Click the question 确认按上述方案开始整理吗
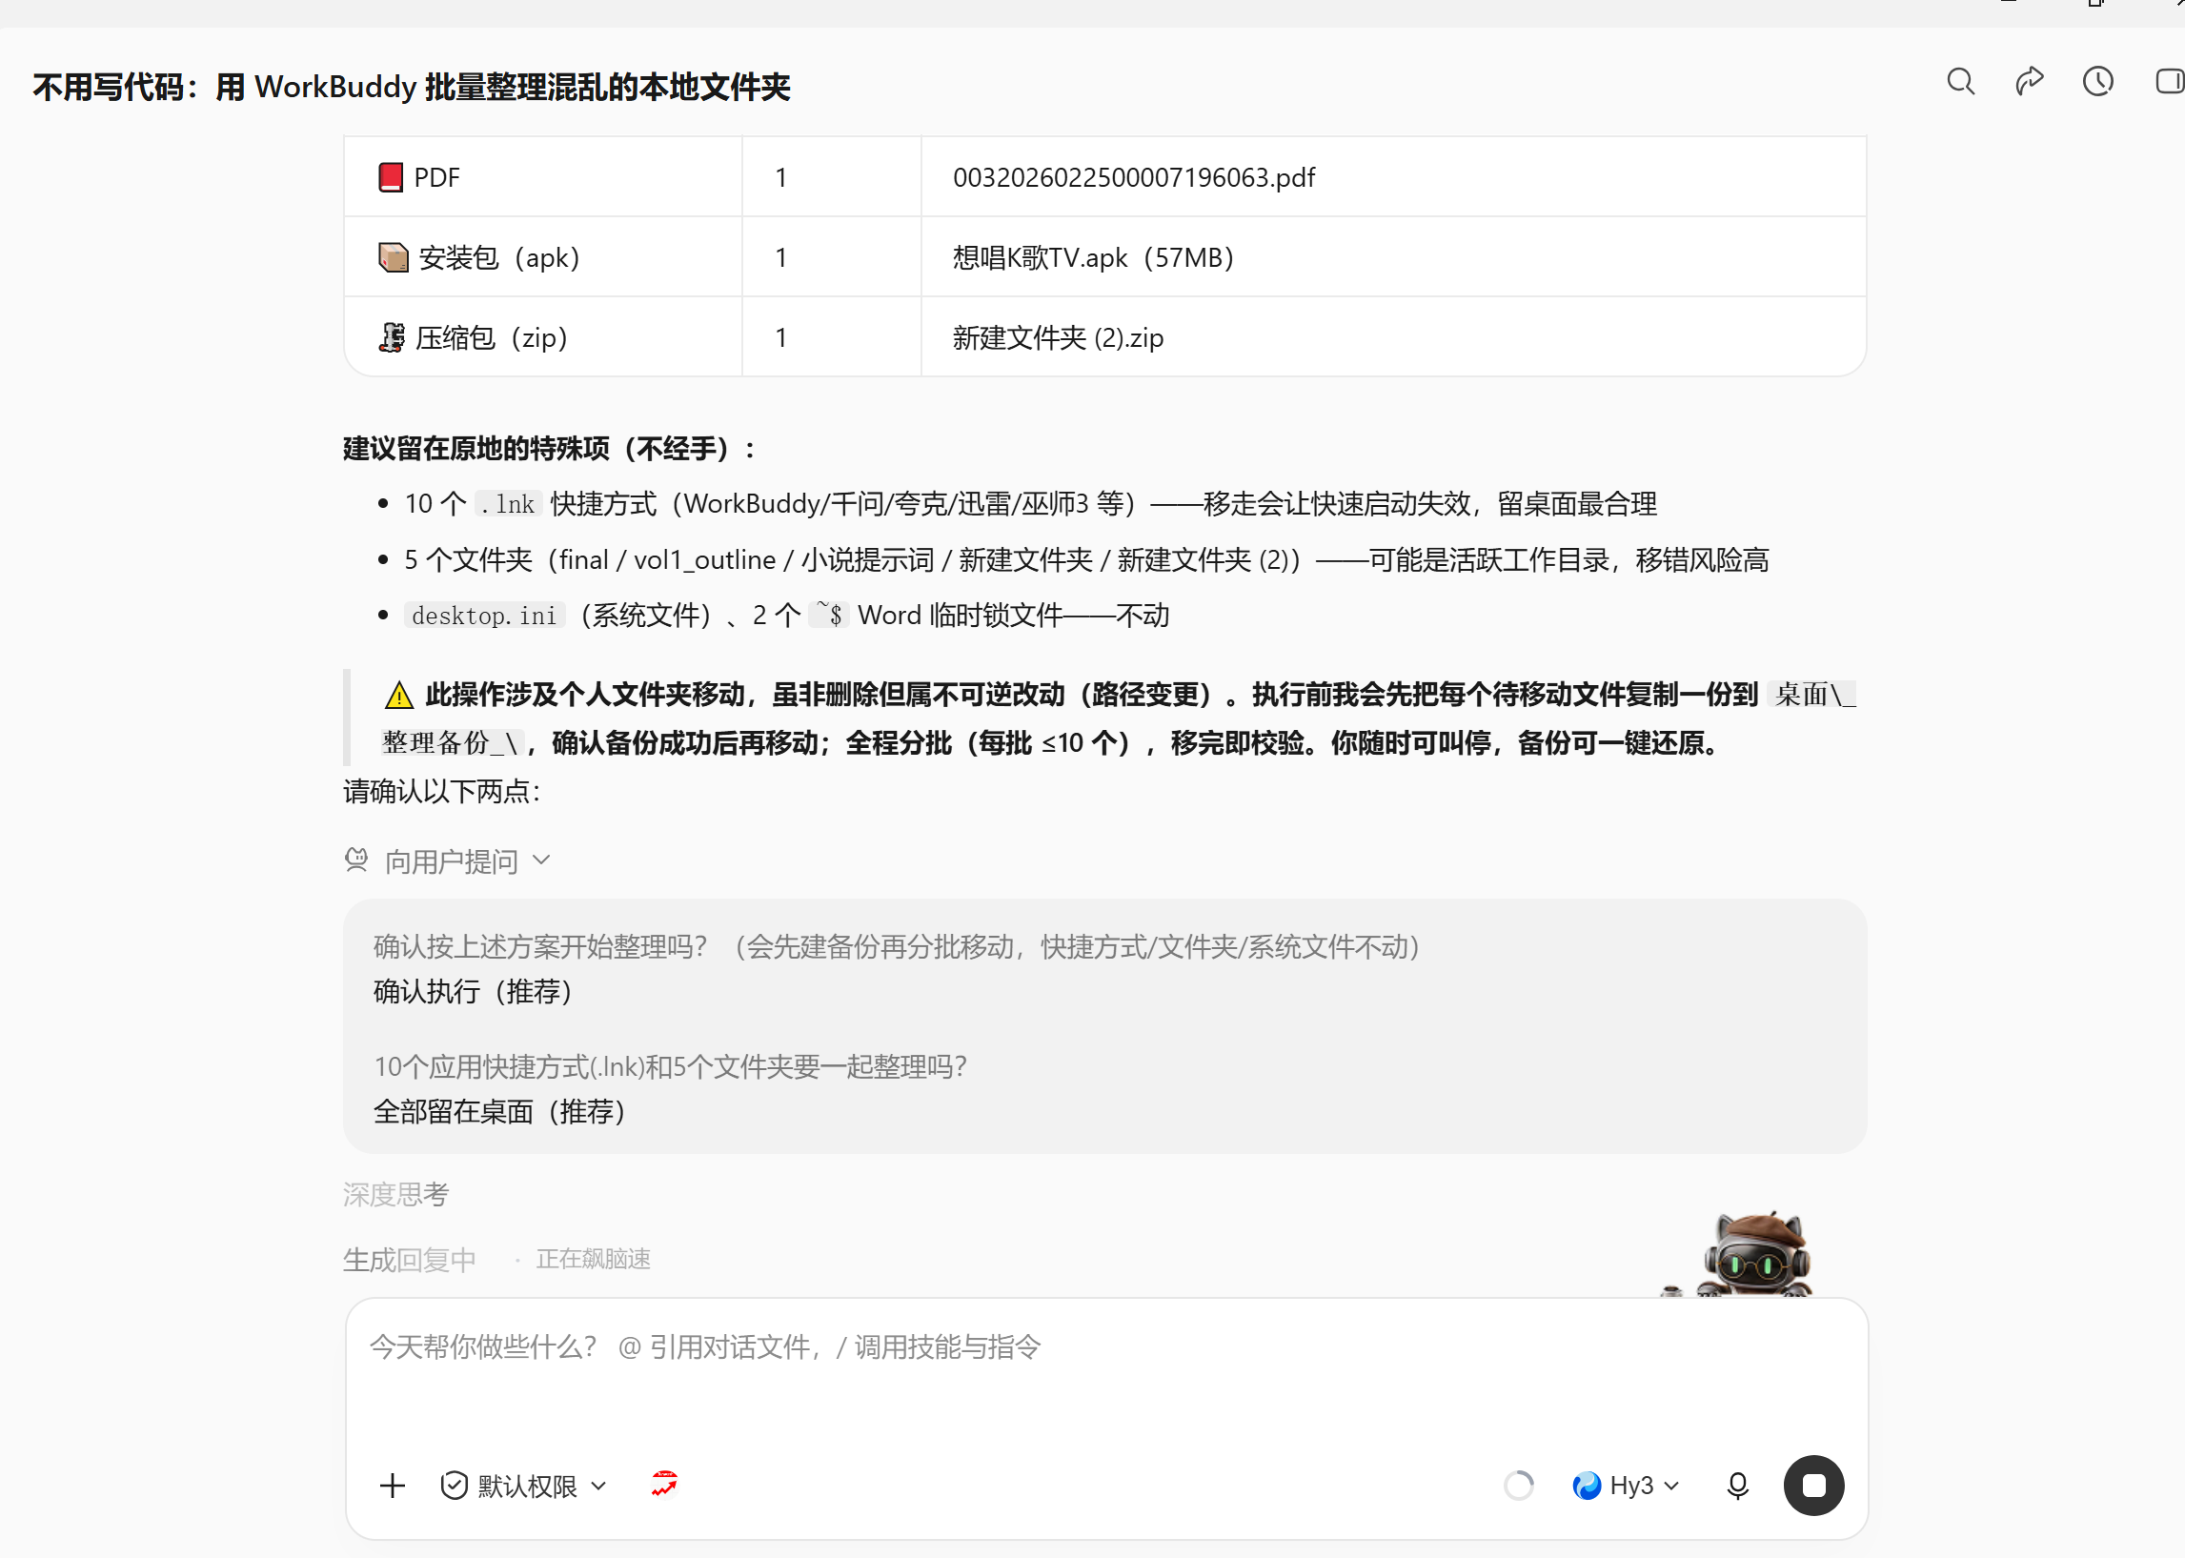This screenshot has height=1558, width=2185. (x=897, y=947)
